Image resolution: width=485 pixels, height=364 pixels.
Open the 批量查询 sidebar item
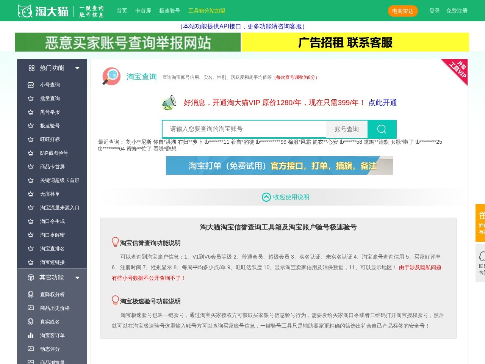(50, 99)
